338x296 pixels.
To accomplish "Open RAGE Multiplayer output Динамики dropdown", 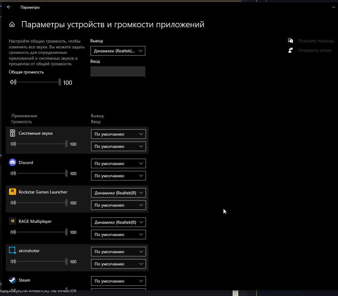I will (118, 222).
